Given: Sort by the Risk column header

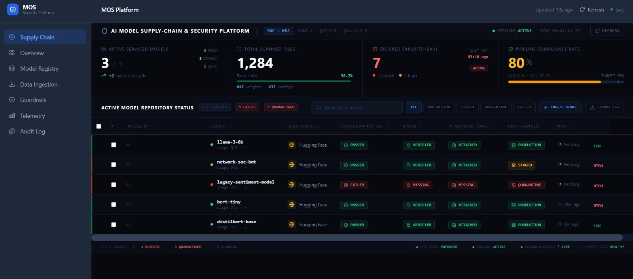Looking at the screenshot, I should 565,126.
